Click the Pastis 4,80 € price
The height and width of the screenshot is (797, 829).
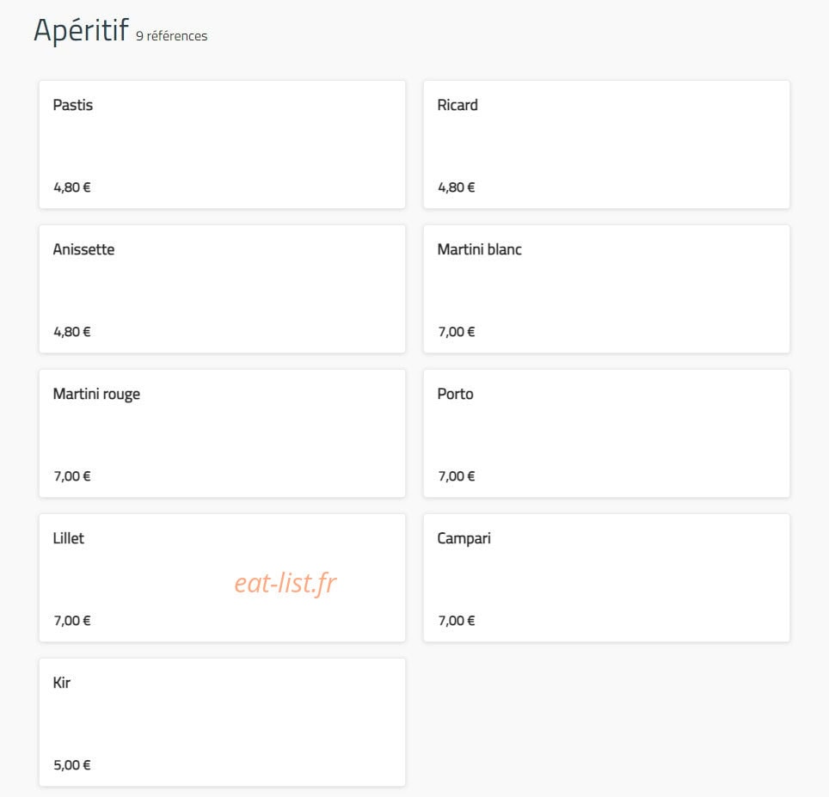tap(72, 187)
